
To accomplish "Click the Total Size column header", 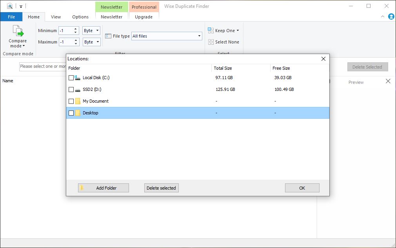I will point(241,68).
